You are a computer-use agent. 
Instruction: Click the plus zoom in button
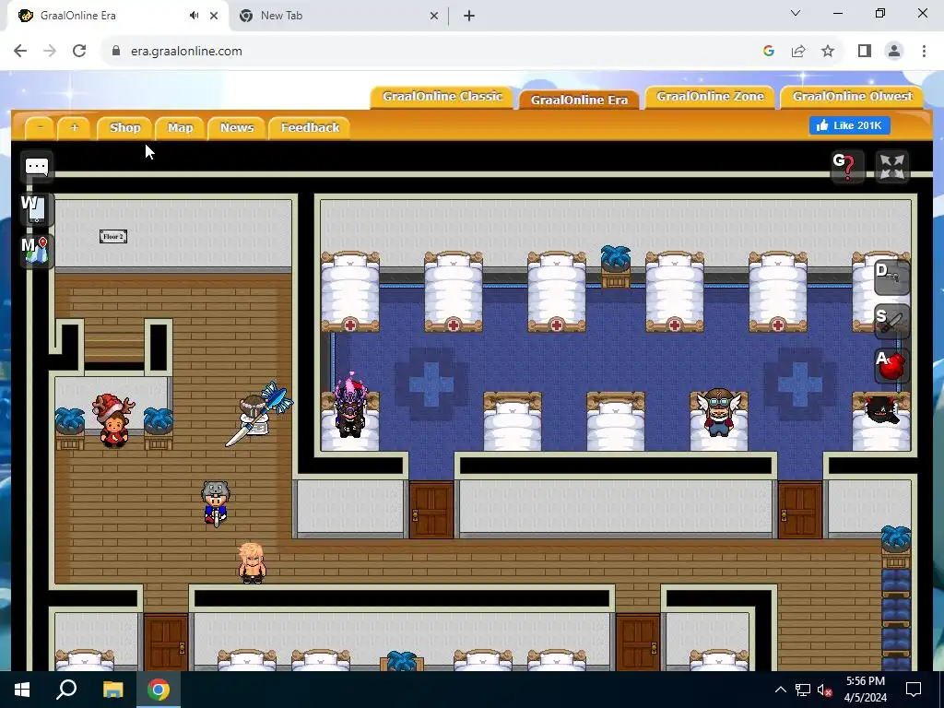[75, 127]
